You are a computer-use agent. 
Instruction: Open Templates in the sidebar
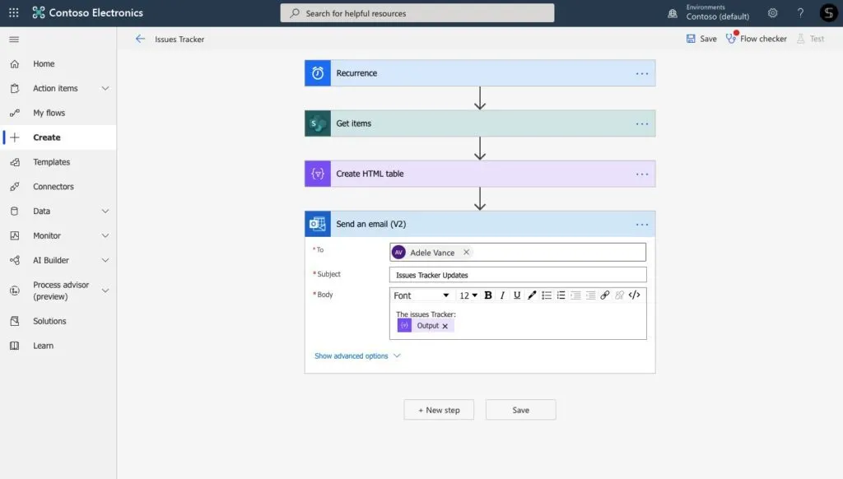coord(58,162)
